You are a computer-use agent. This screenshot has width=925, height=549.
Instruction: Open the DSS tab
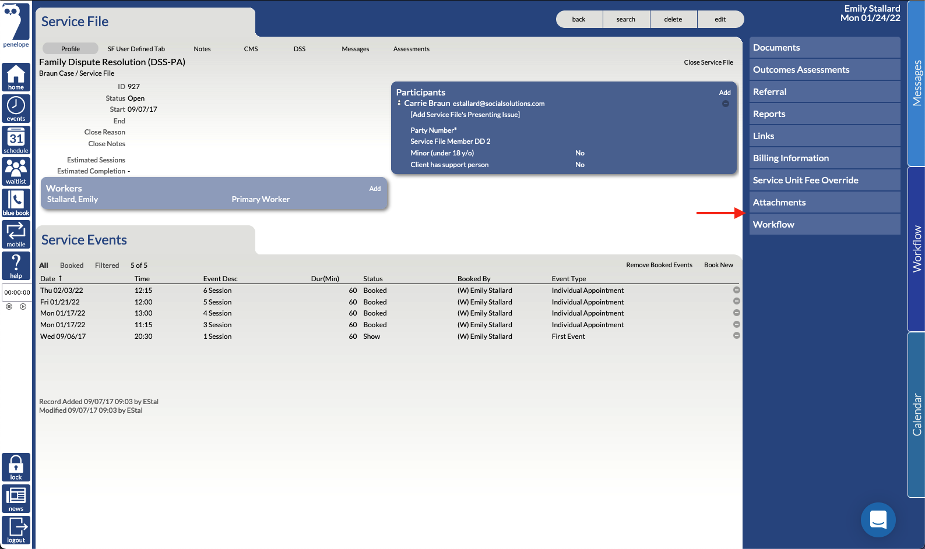click(300, 49)
